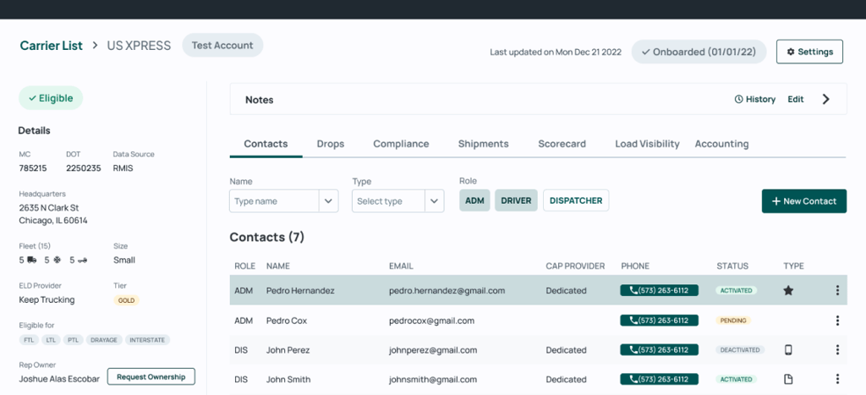The image size is (866, 395).
Task: Click the flatbed trailer fleet icon
Action: 82,261
